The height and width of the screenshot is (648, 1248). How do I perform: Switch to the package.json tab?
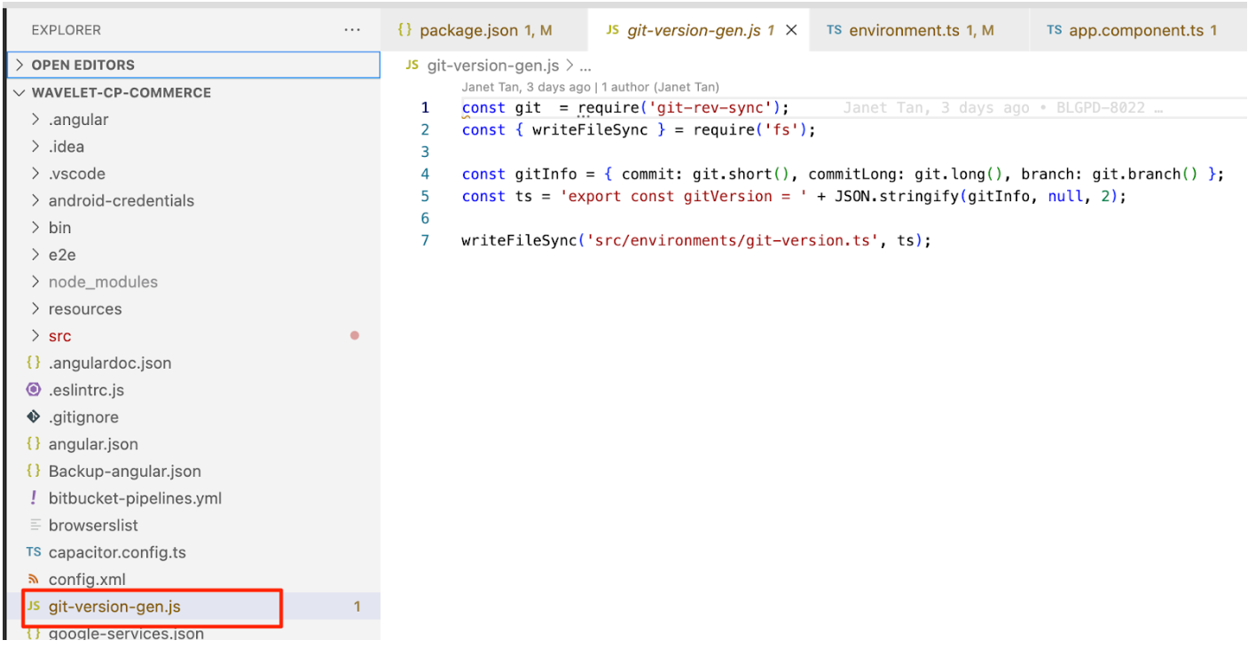475,30
